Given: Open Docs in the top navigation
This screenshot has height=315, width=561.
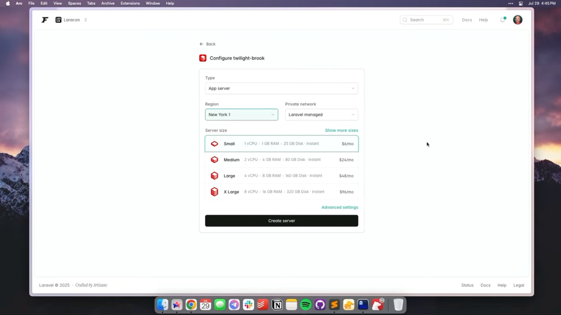Looking at the screenshot, I should [467, 20].
